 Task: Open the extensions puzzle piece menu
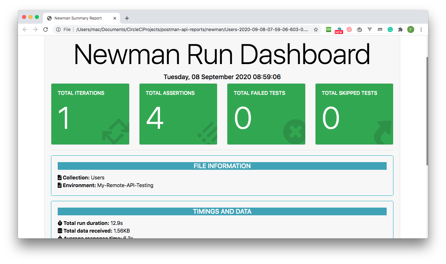tap(400, 29)
